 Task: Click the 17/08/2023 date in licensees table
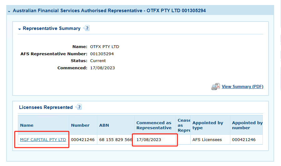[x=149, y=139]
